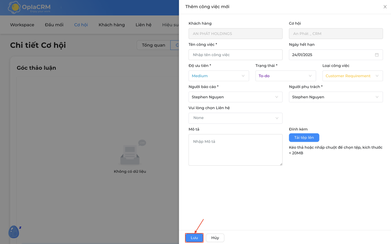Open the Người phụ trách dropdown
Image resolution: width=391 pixels, height=244 pixels.
click(336, 97)
